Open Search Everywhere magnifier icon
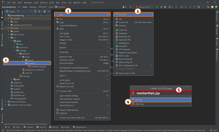Image resolution: width=219 pixels, height=132 pixels. (208, 7)
